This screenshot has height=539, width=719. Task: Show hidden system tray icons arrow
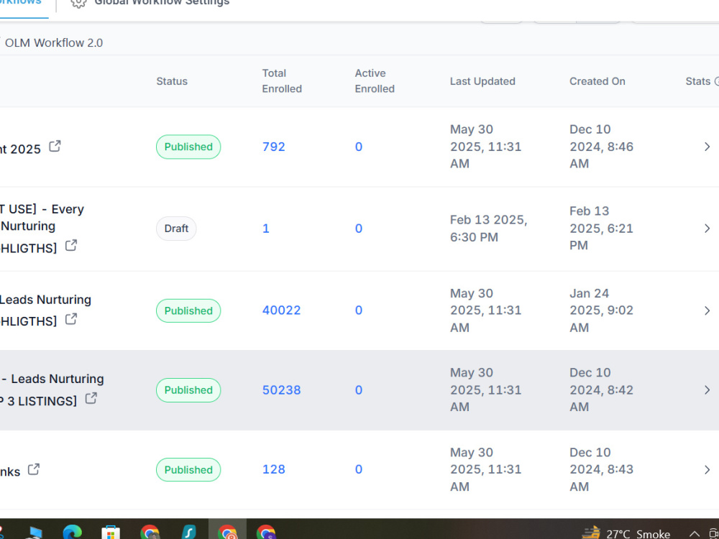point(695,534)
